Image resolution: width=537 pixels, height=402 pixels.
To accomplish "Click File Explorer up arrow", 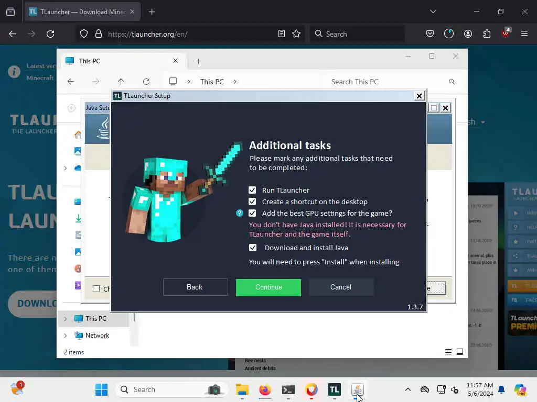I will pos(121,82).
